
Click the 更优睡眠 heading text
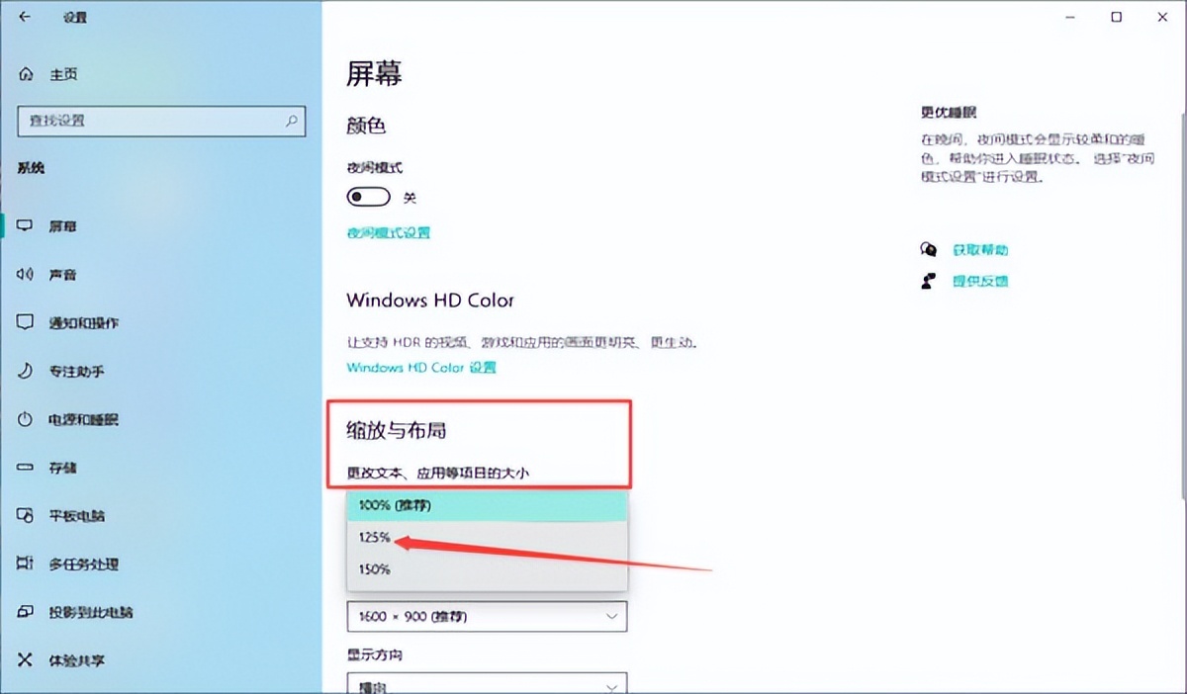(949, 113)
